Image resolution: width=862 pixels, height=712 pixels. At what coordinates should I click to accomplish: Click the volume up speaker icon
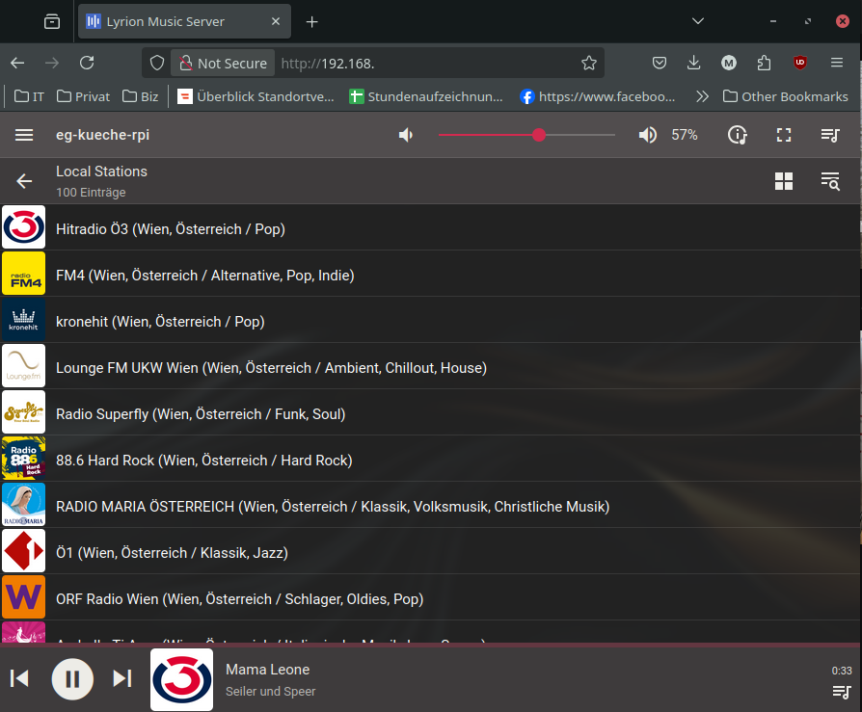pos(648,135)
